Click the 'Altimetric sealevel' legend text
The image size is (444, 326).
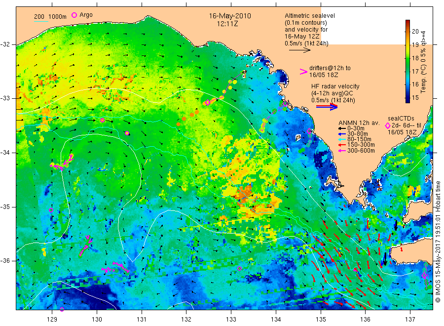pos(309,16)
